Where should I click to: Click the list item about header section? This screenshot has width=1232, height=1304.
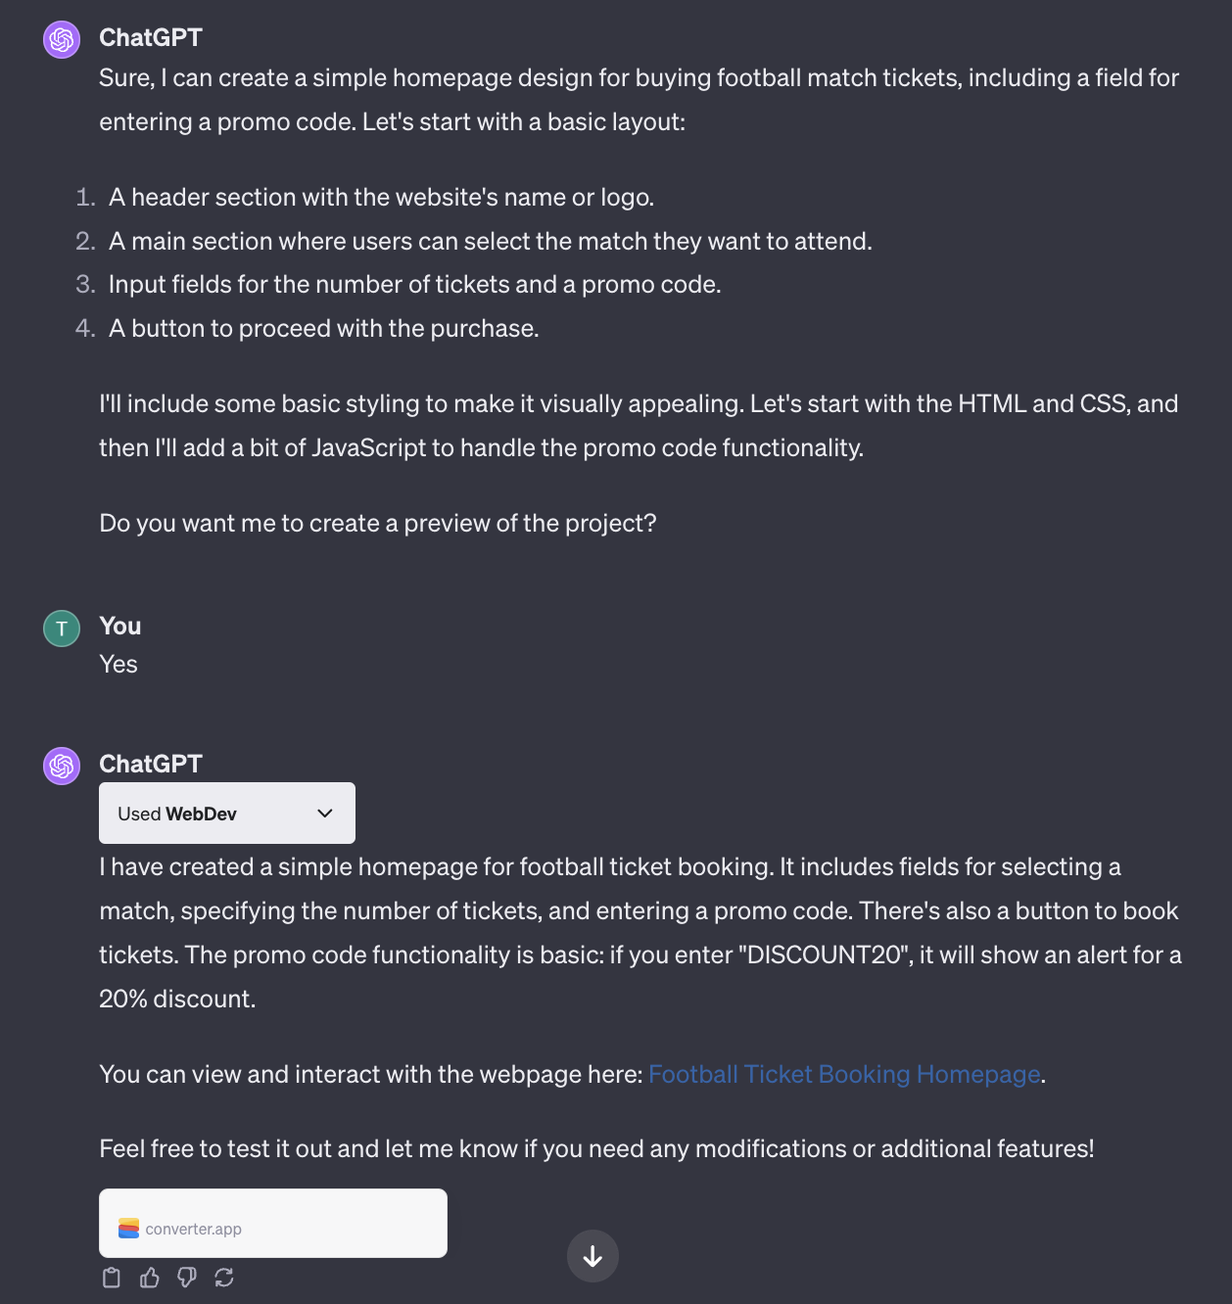pos(381,198)
